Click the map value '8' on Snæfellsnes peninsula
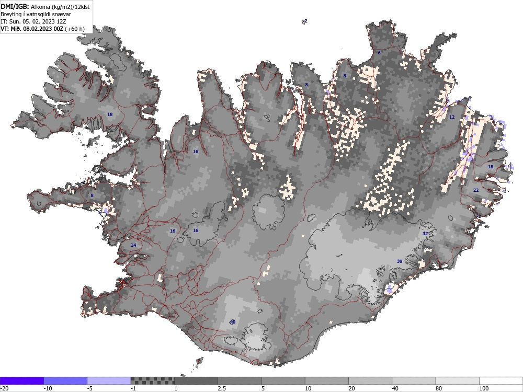The height and width of the screenshot is (392, 523). [x=92, y=195]
